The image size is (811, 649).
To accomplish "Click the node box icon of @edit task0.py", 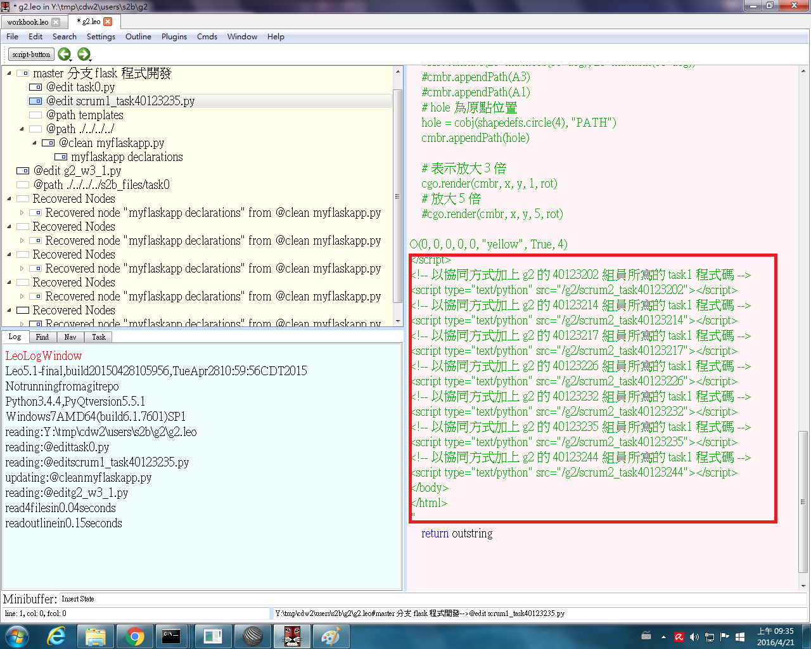I will click(x=35, y=87).
